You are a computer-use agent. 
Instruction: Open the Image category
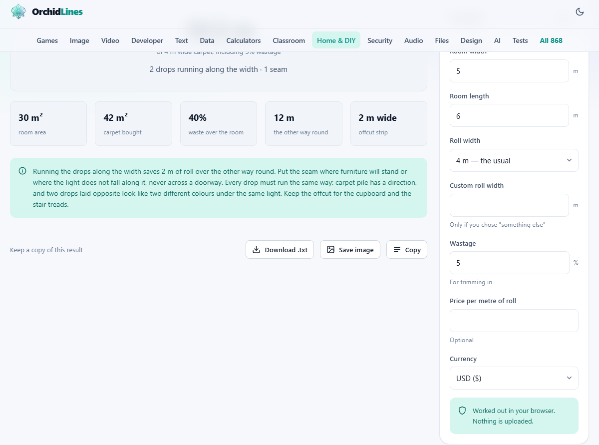(x=79, y=40)
